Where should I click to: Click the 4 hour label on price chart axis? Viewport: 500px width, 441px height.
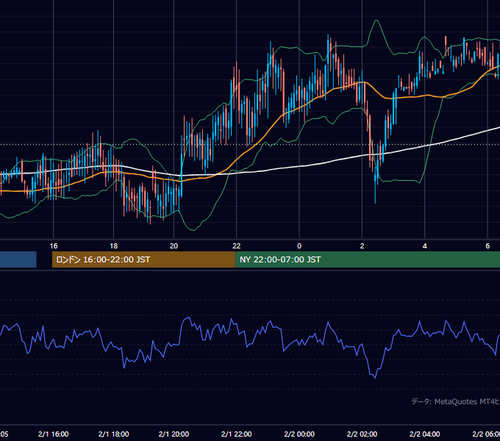tap(425, 246)
